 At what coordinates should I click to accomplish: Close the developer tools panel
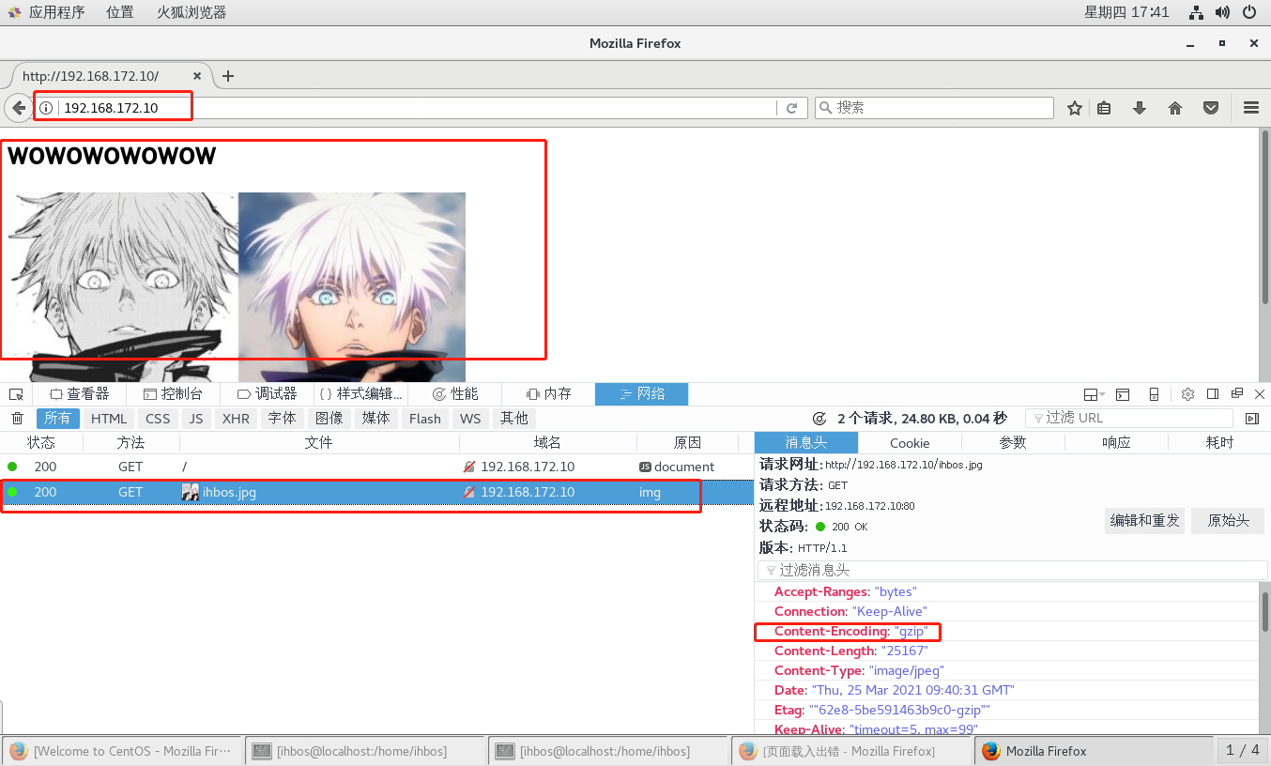[1260, 394]
